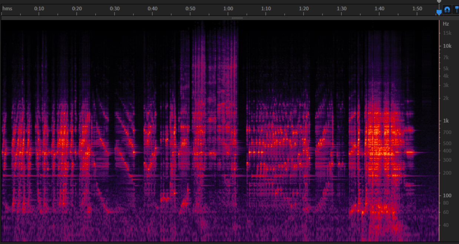This screenshot has height=244, width=459.
Task: Click the 10k mark on the frequency scale
Action: [x=447, y=46]
